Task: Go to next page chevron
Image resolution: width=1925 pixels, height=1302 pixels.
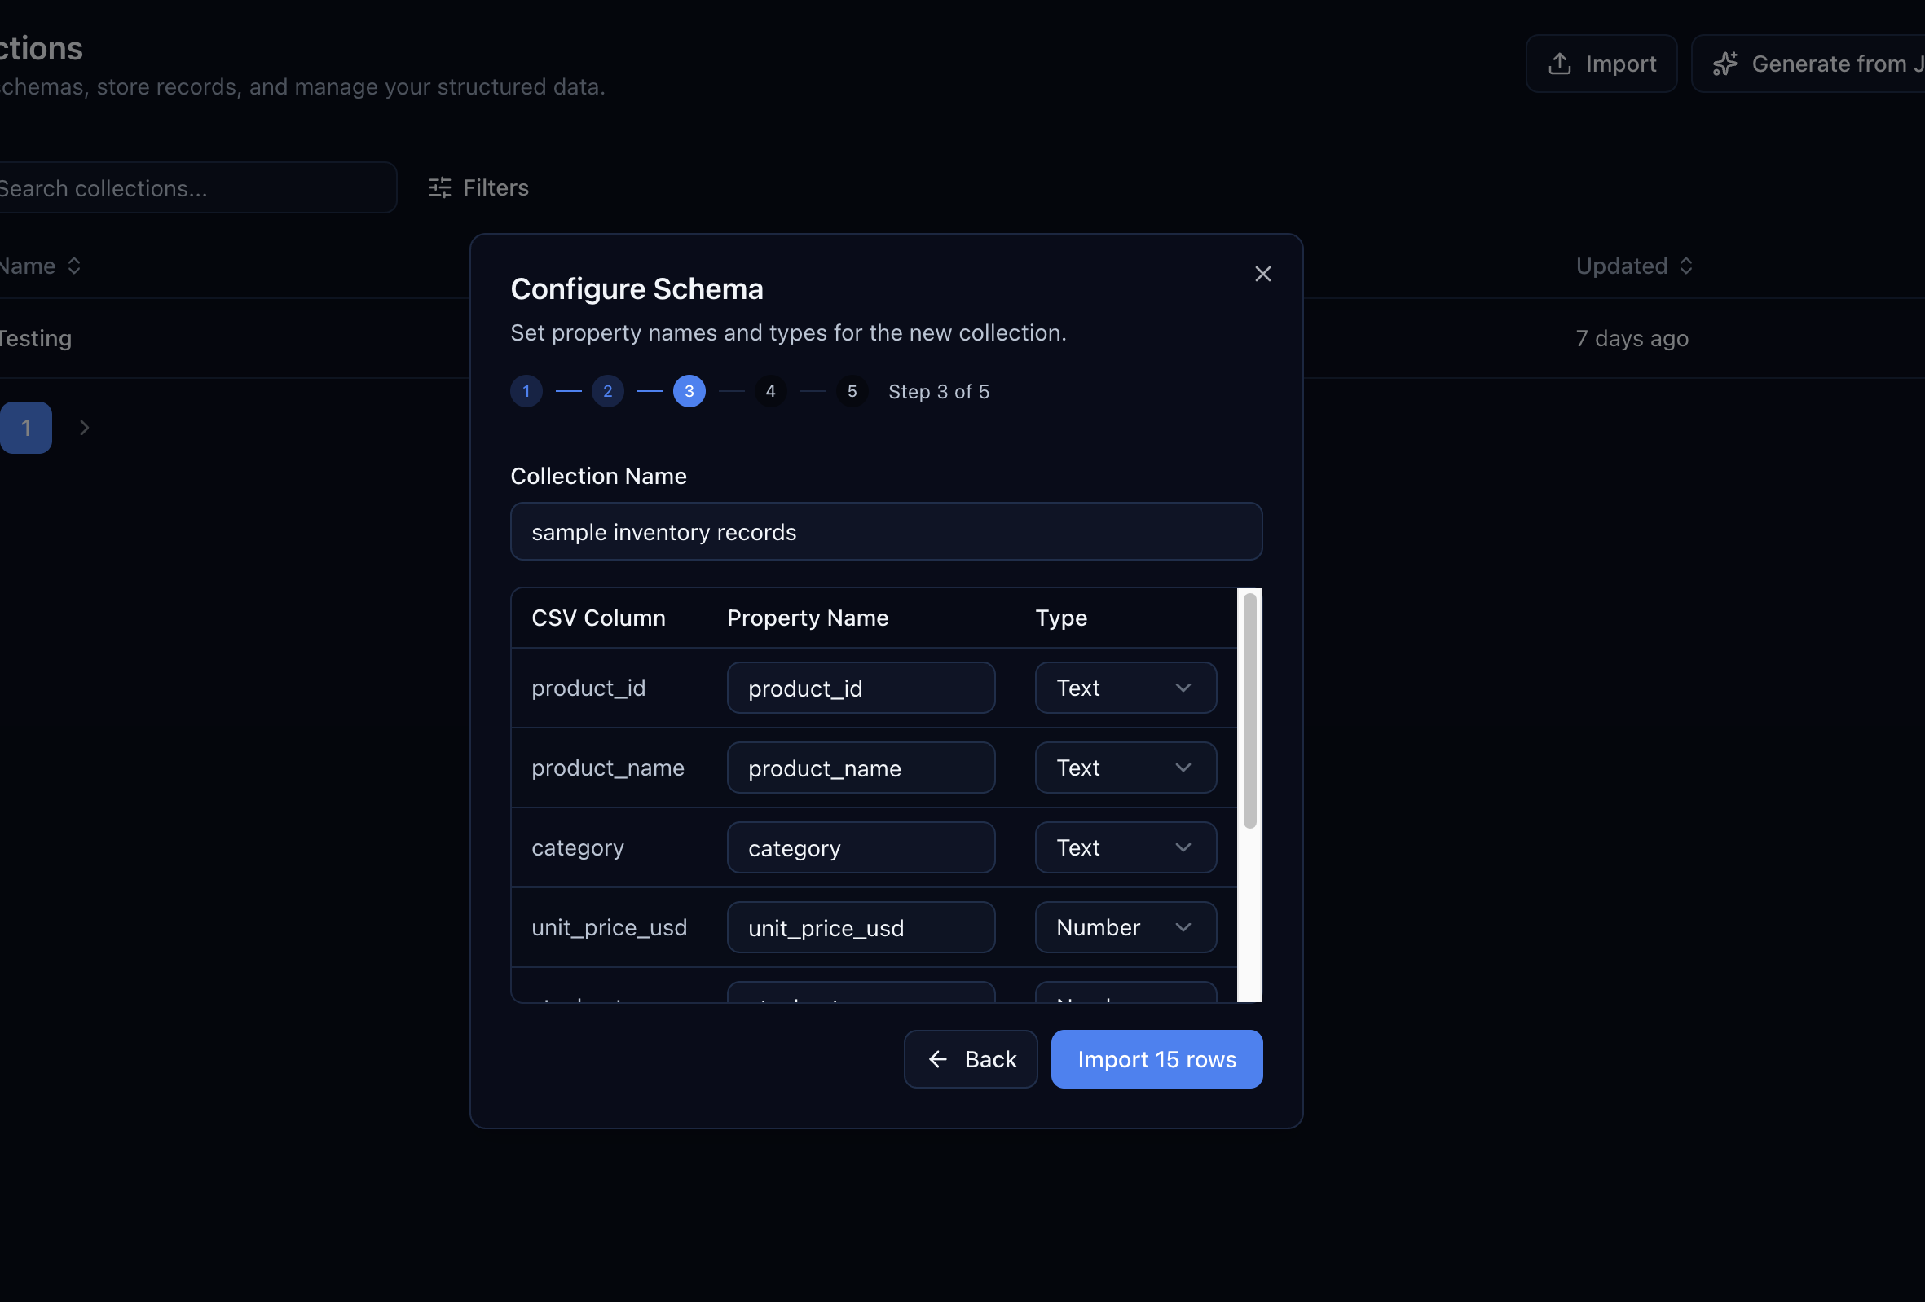Action: click(x=84, y=428)
